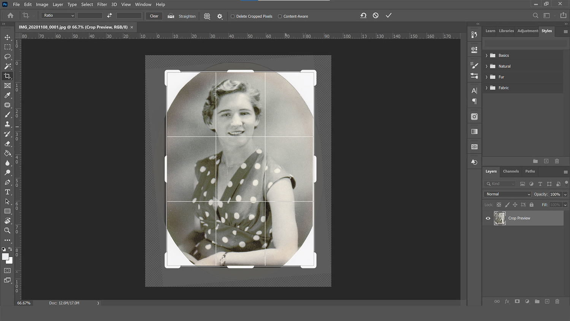Screen dimensions: 570x321
Task: Enable Content-Aware fill for crop
Action: (280, 16)
